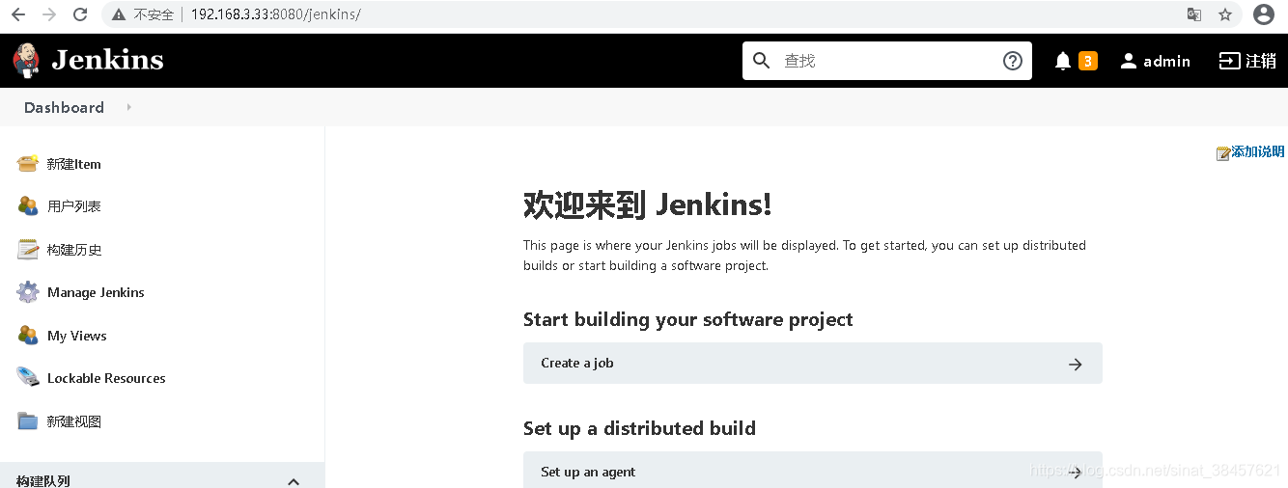This screenshot has width=1288, height=488.
Task: Focus the 查找 search input field
Action: [x=887, y=61]
